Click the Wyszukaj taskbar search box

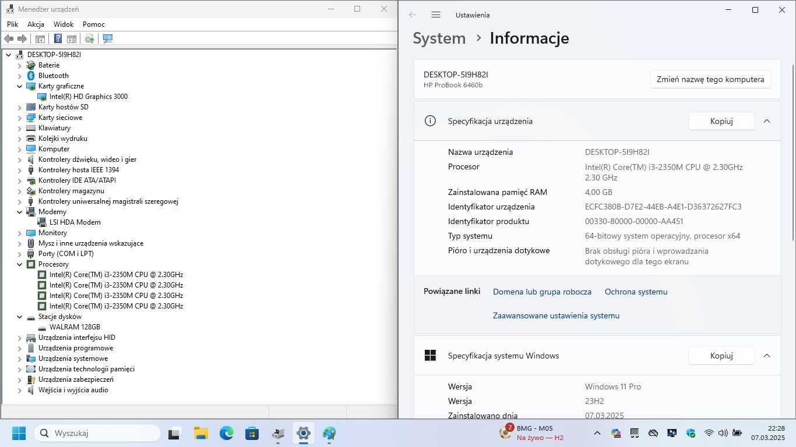pos(97,433)
